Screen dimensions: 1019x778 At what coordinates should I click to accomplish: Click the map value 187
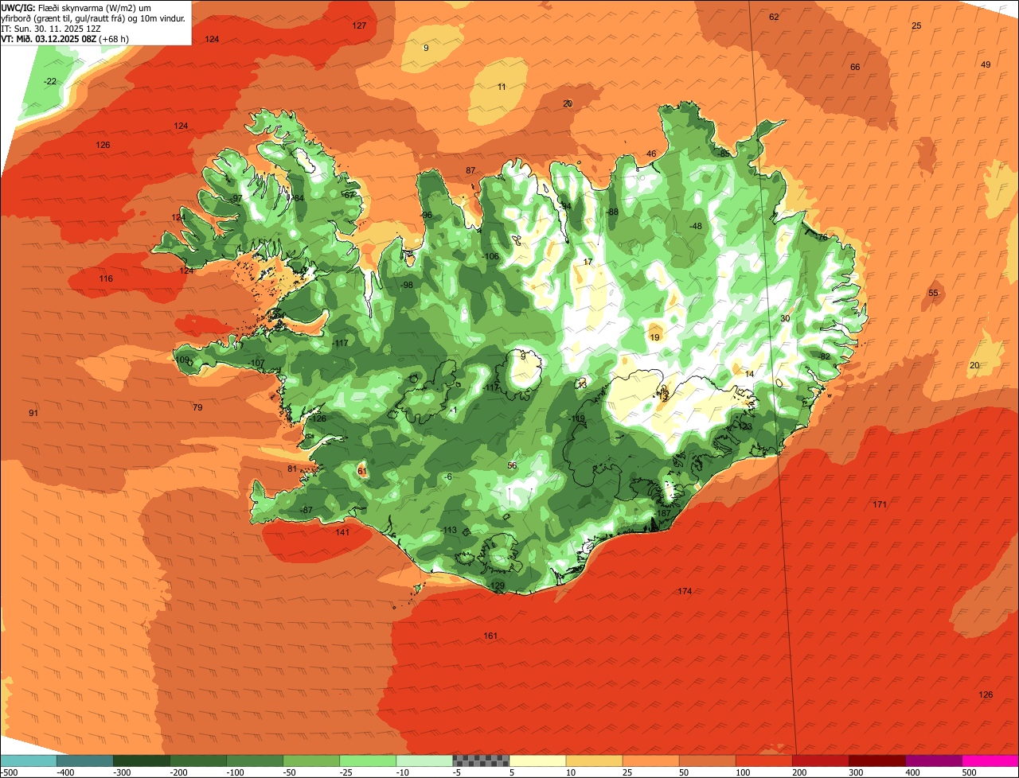[663, 513]
